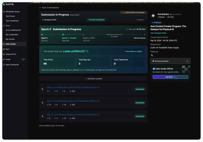Open the submitted post link with 944 views
Image resolution: width=203 pixels, height=142 pixels.
[73, 115]
